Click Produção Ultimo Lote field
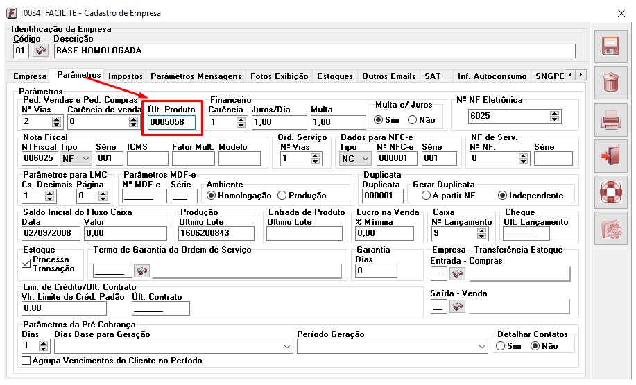The image size is (636, 385). point(216,233)
